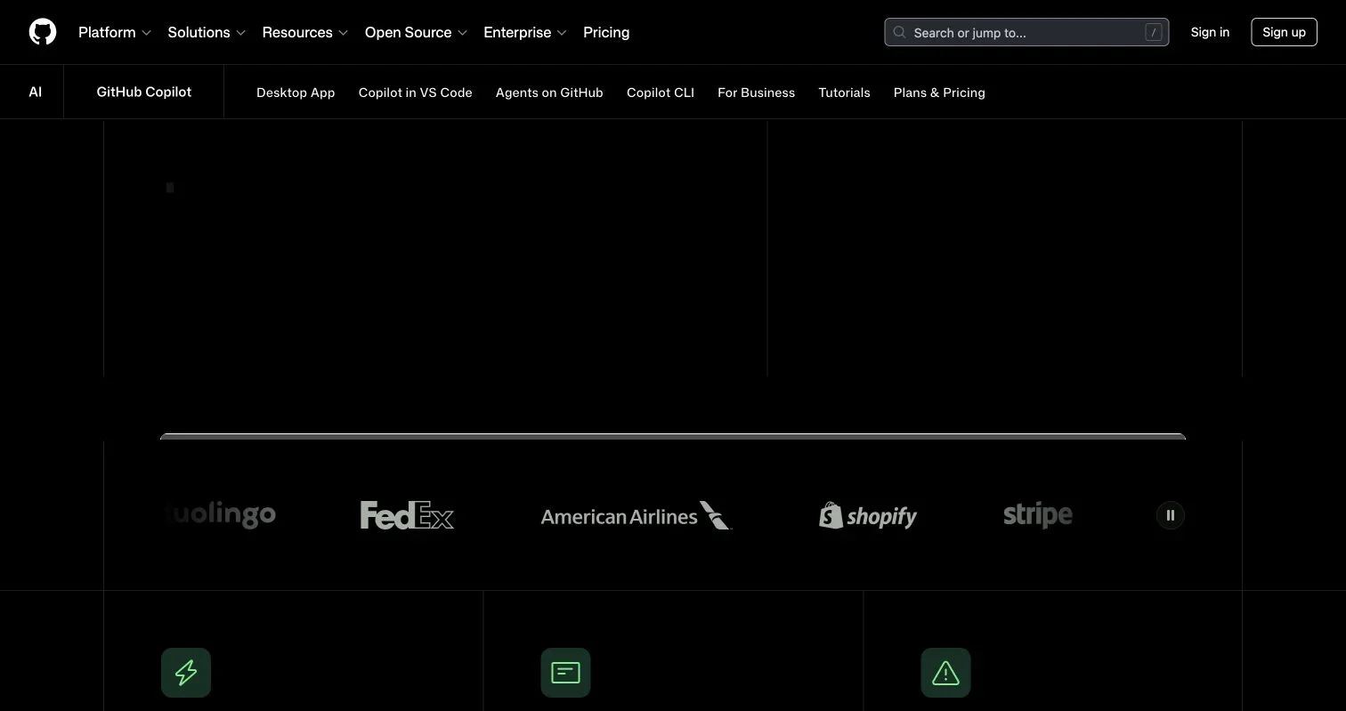Click the Sign in link
Screen dimensions: 1346x711
click(1210, 32)
